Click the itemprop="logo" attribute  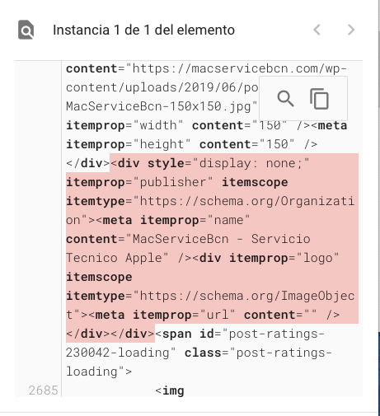click(284, 258)
